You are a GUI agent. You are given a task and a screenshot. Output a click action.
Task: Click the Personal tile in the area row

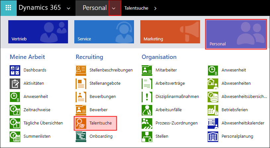[x=236, y=34]
